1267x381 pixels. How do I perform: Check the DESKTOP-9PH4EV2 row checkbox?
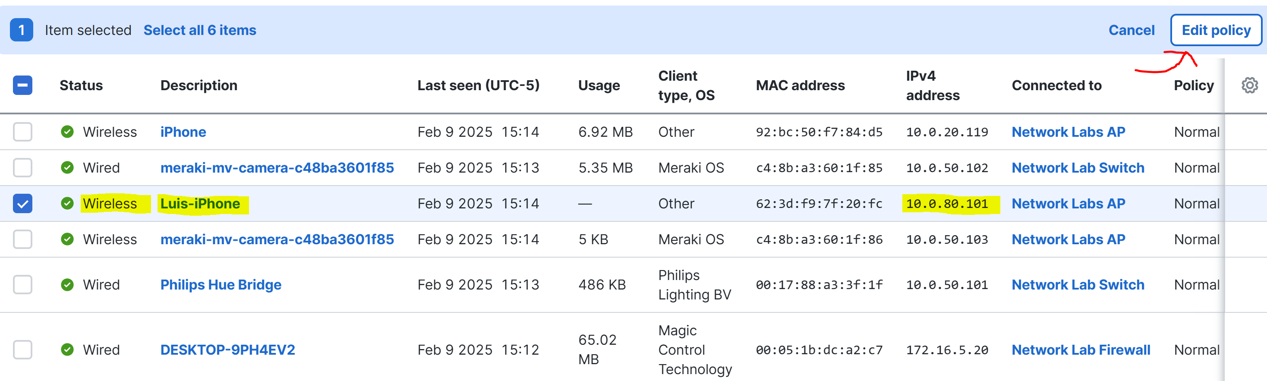(x=22, y=350)
